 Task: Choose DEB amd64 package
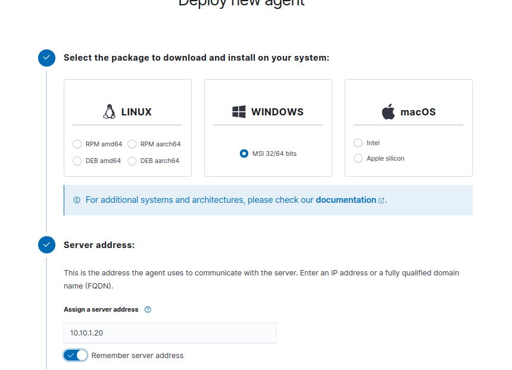77,161
